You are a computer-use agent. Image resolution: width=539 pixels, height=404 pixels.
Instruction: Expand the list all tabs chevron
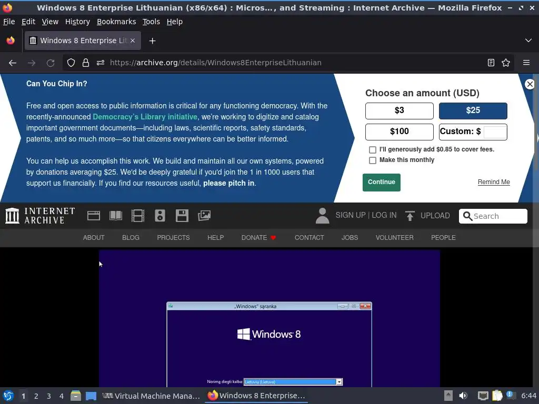pos(528,41)
